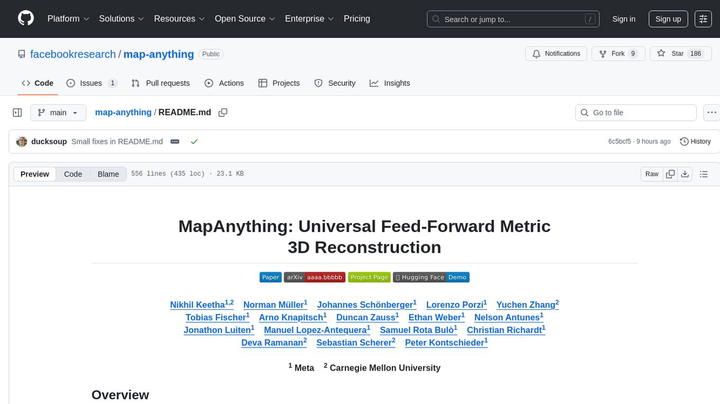Open the Hugging Face Demo badge

tap(431, 277)
